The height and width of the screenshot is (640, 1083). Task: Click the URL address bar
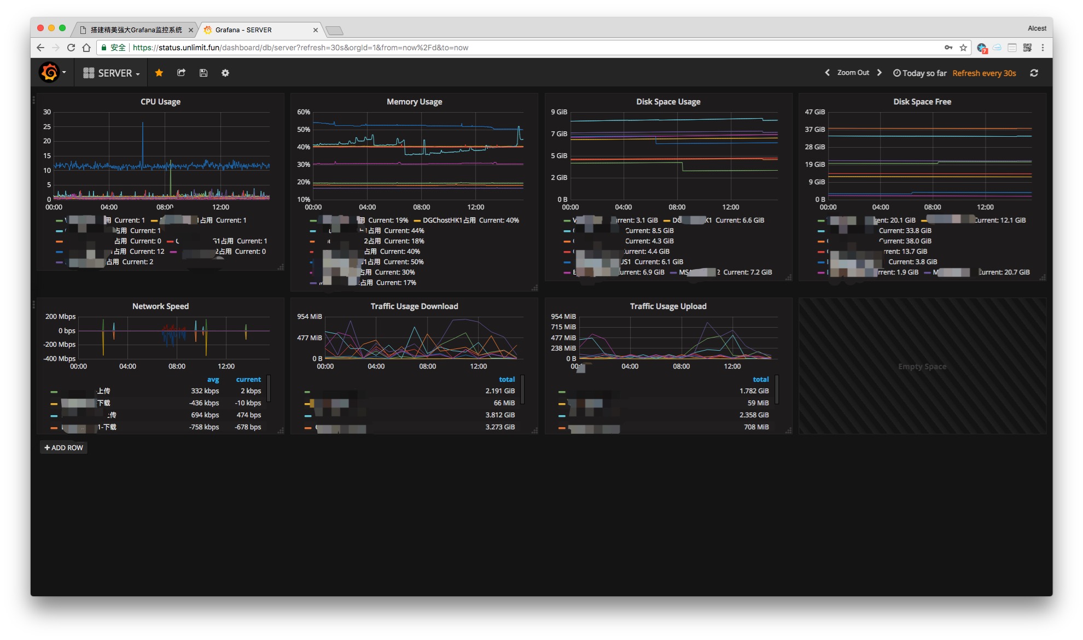(533, 48)
